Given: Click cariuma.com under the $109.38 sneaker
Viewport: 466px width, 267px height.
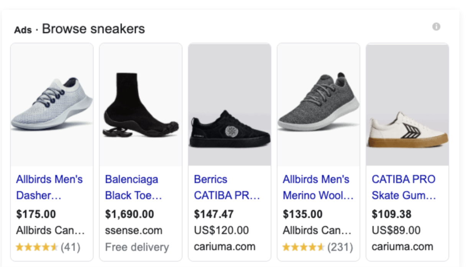Looking at the screenshot, I should (402, 247).
